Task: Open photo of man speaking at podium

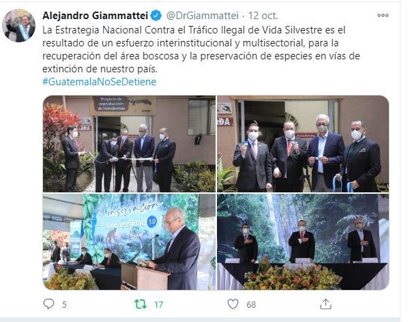Action: click(130, 242)
